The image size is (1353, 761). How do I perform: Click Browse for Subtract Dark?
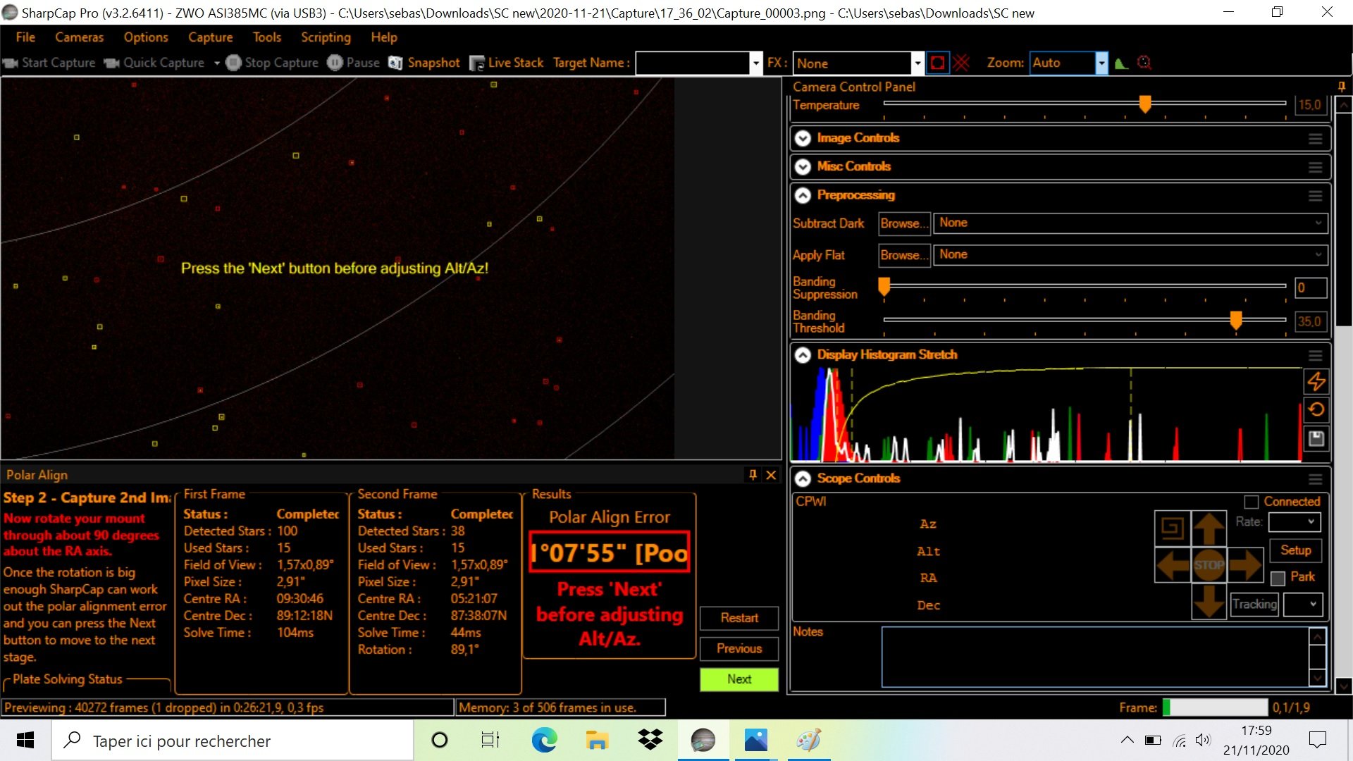[x=905, y=223]
